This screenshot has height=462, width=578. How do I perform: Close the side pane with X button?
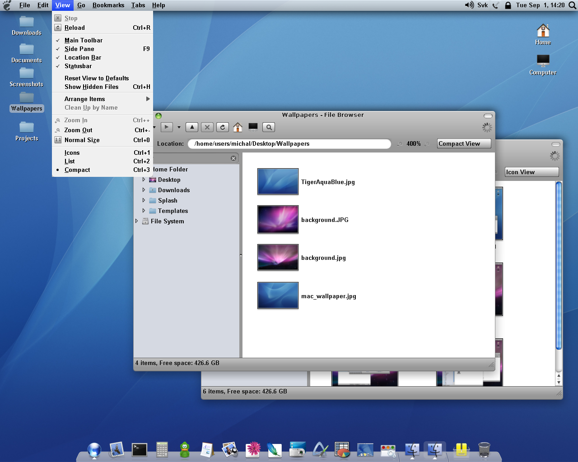233,158
